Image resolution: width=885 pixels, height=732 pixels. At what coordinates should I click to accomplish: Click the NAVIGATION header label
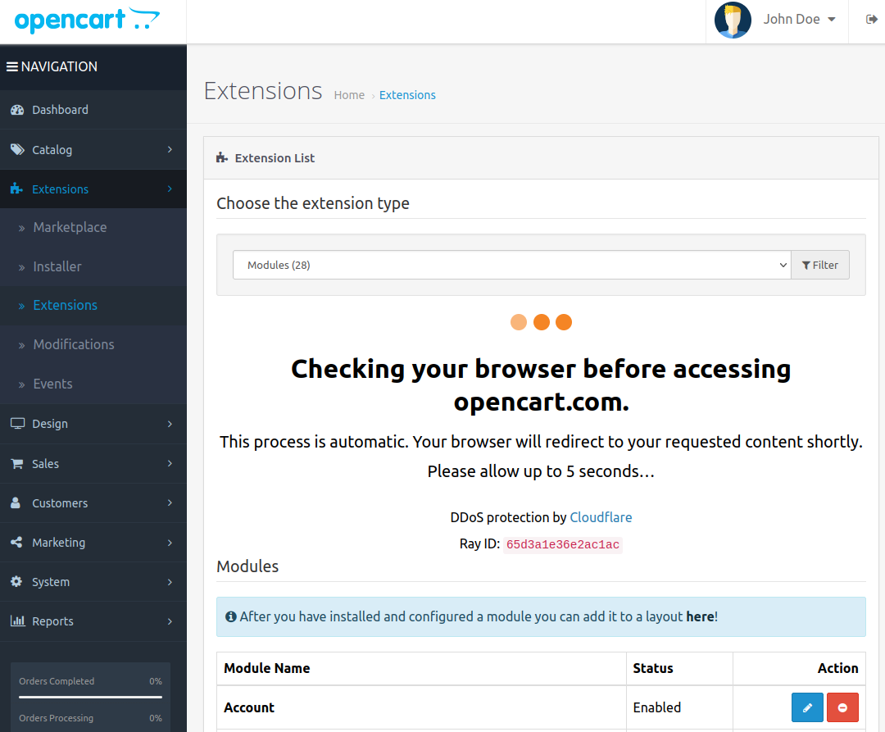59,66
